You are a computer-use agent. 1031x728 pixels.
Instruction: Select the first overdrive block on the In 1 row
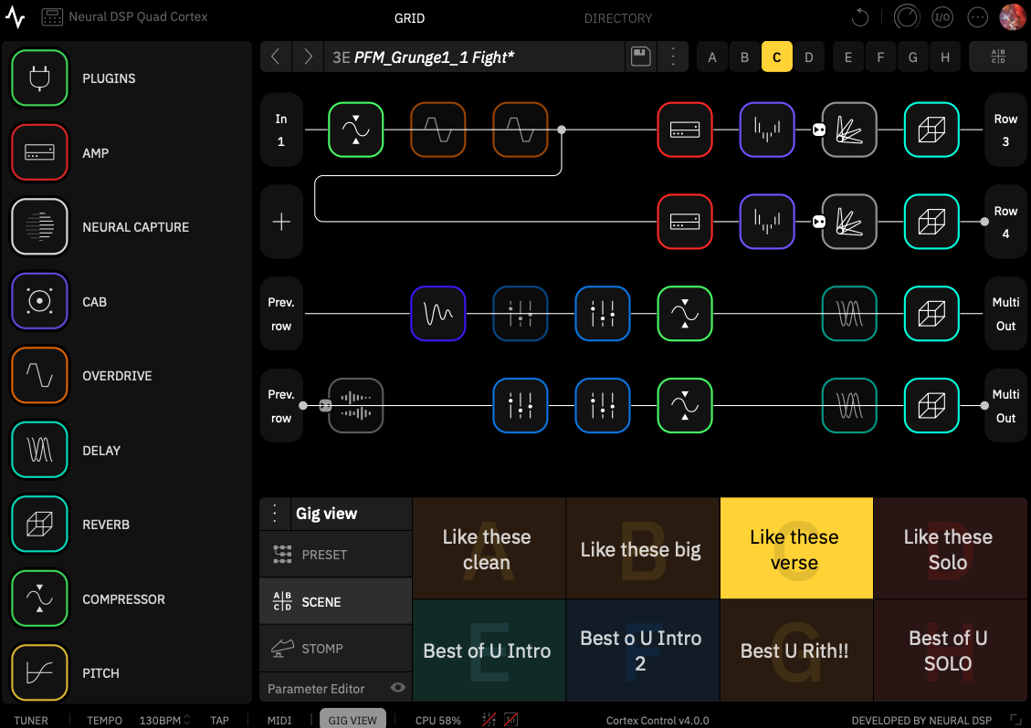[438, 130]
